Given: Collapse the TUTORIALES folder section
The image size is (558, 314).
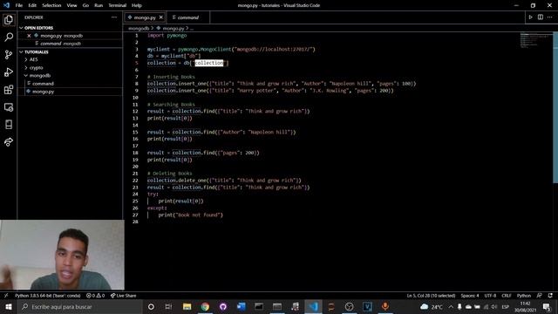Looking at the screenshot, I should 37,52.
